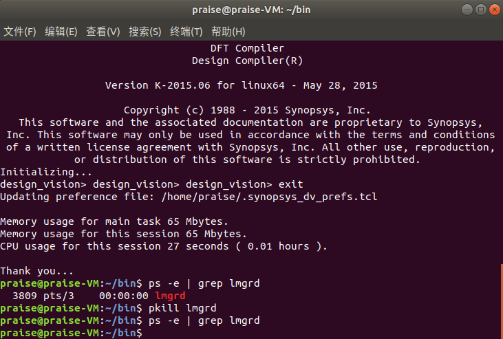
Task: Click 'This software and the associated documentation' line
Action: coord(250,122)
